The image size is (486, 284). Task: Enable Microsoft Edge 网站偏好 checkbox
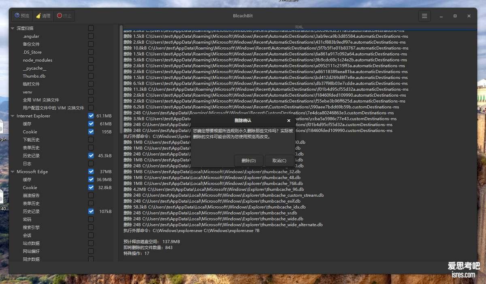click(x=91, y=251)
